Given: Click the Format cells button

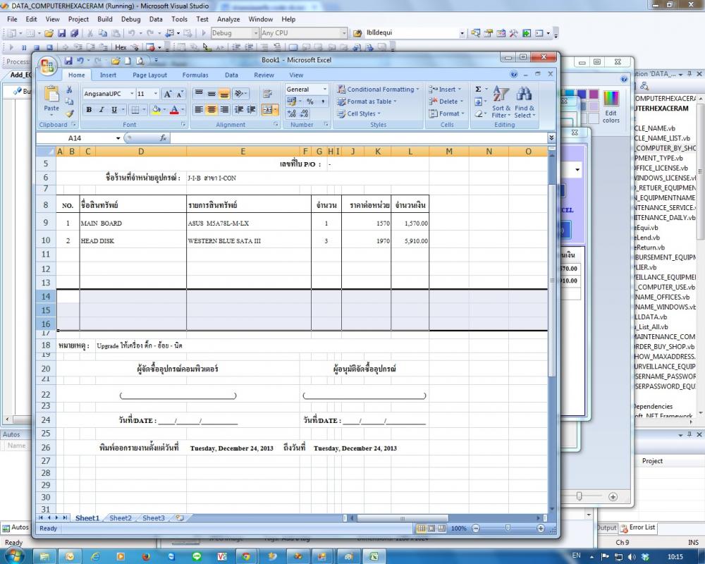Looking at the screenshot, I should tap(446, 114).
